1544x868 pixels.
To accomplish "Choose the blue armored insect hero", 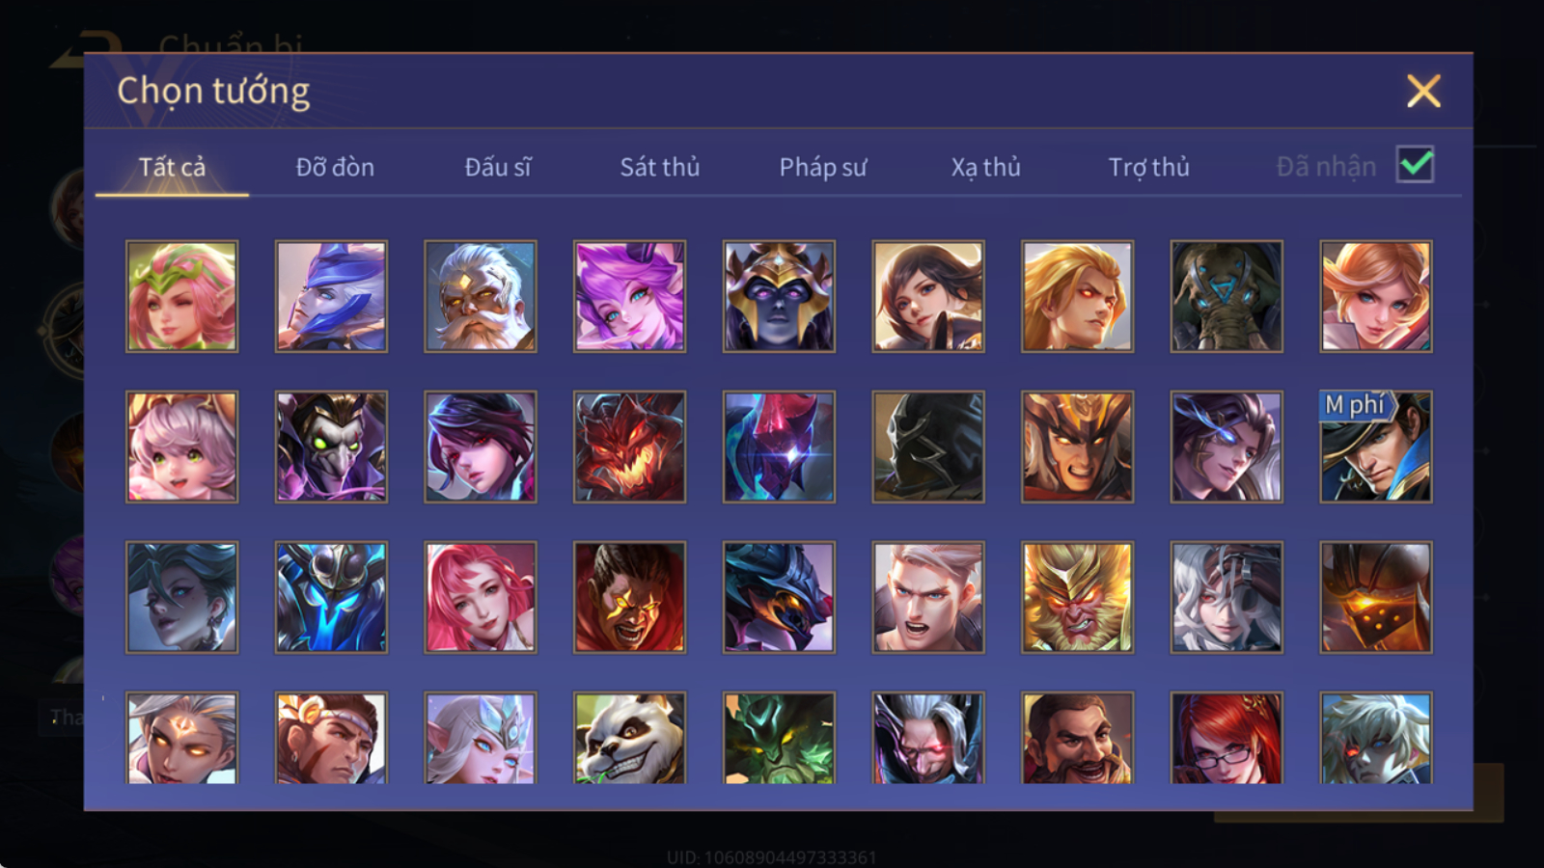I will pyautogui.click(x=331, y=597).
